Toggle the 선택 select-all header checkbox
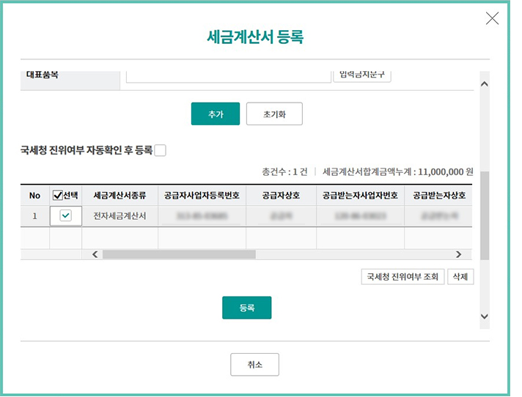Screen dimensions: 522x397 58,196
